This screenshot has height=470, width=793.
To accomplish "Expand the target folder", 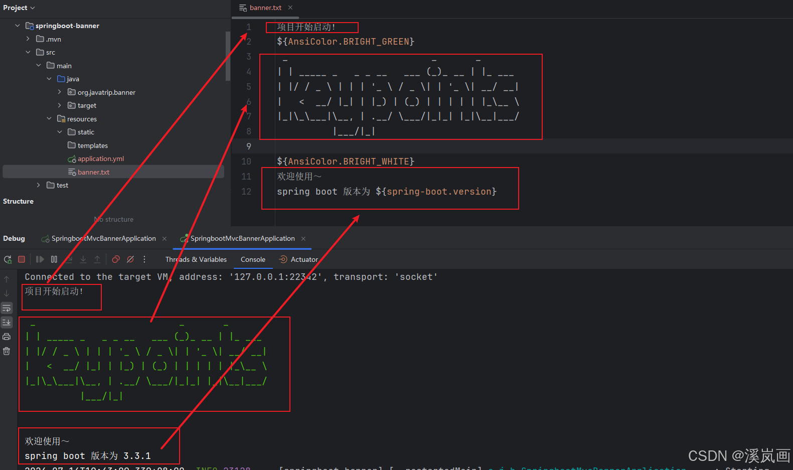I will pos(60,105).
